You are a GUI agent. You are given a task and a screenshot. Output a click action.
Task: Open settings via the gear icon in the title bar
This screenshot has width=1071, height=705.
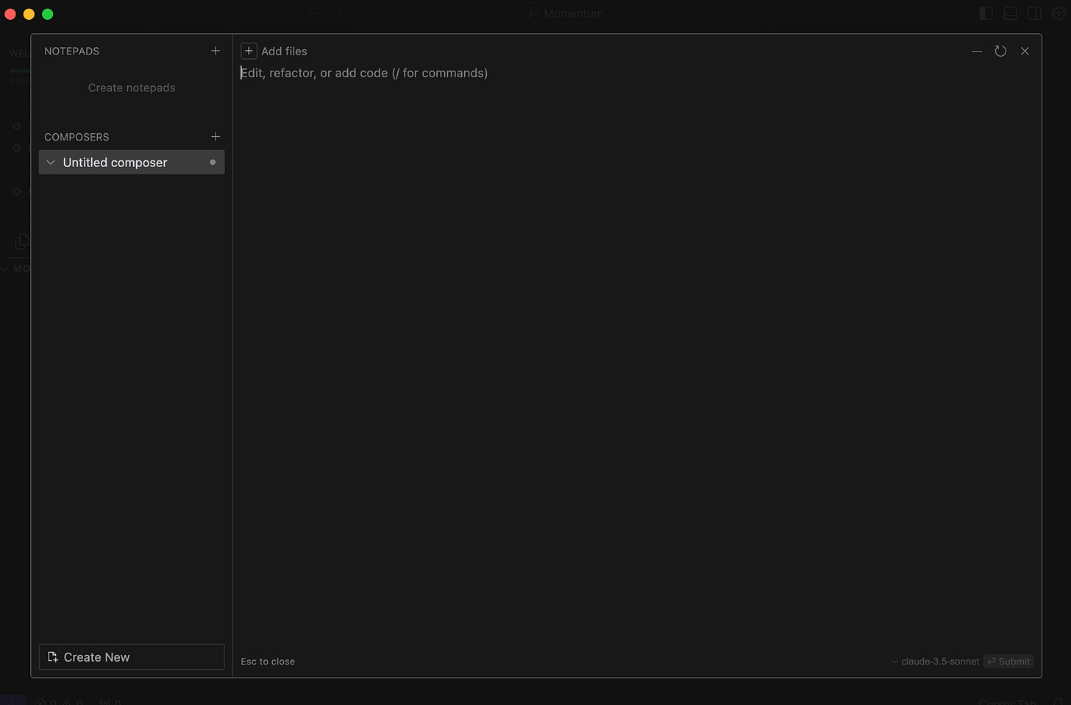pos(1058,13)
